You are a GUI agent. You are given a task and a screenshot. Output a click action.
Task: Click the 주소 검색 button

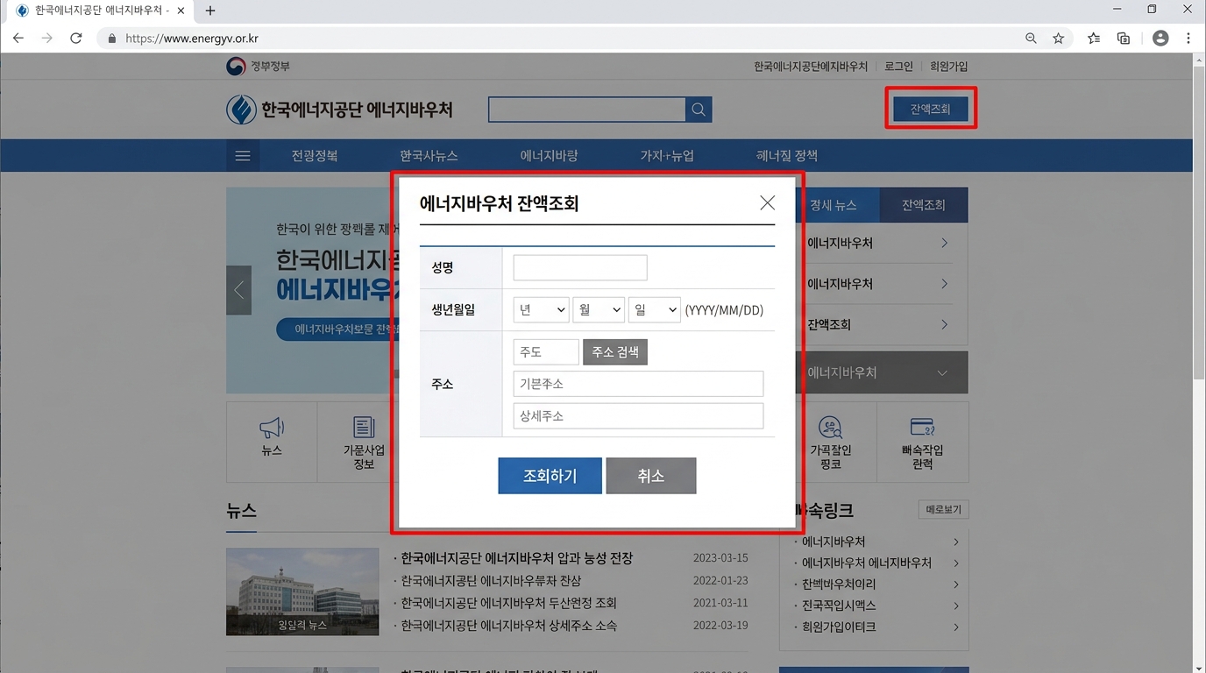pos(615,351)
